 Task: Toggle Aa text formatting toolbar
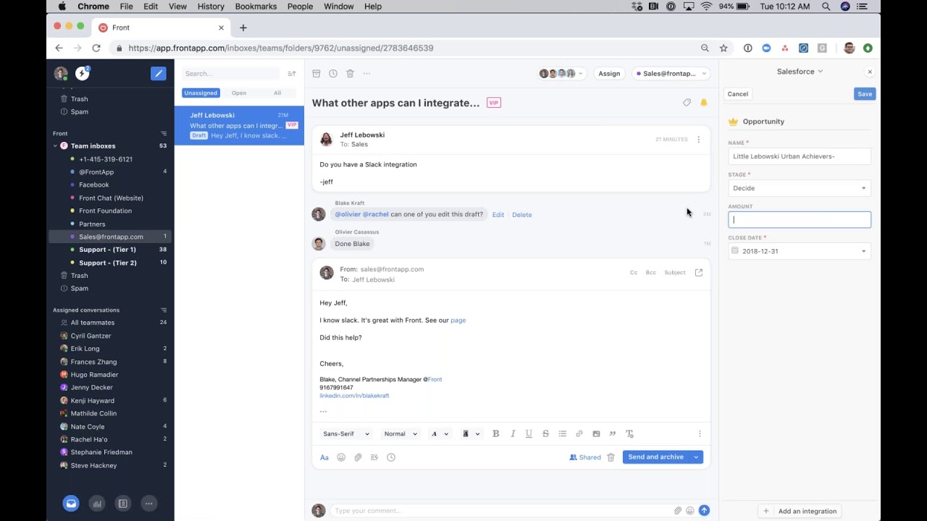(324, 457)
